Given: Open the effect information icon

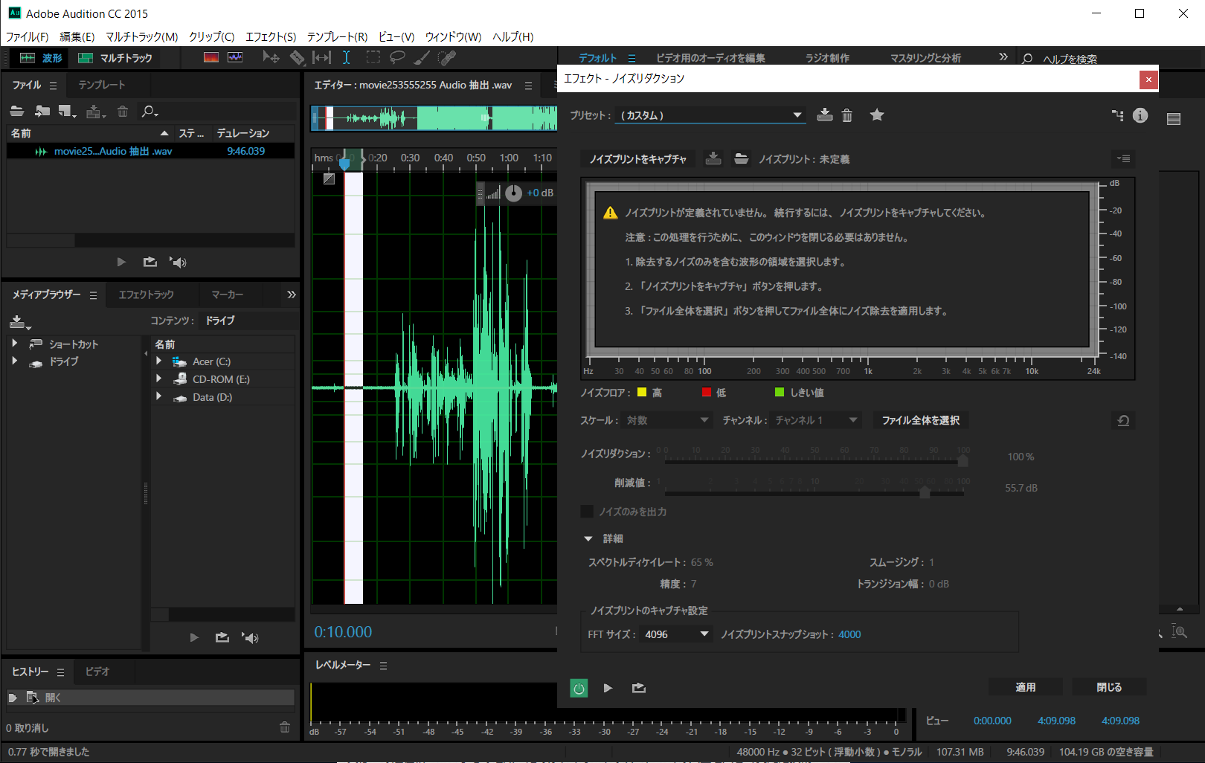Looking at the screenshot, I should click(x=1140, y=115).
